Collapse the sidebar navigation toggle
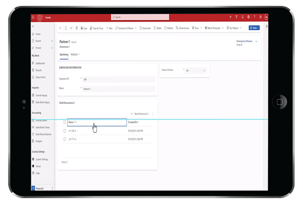This screenshot has width=303, height=206. tap(33, 26)
